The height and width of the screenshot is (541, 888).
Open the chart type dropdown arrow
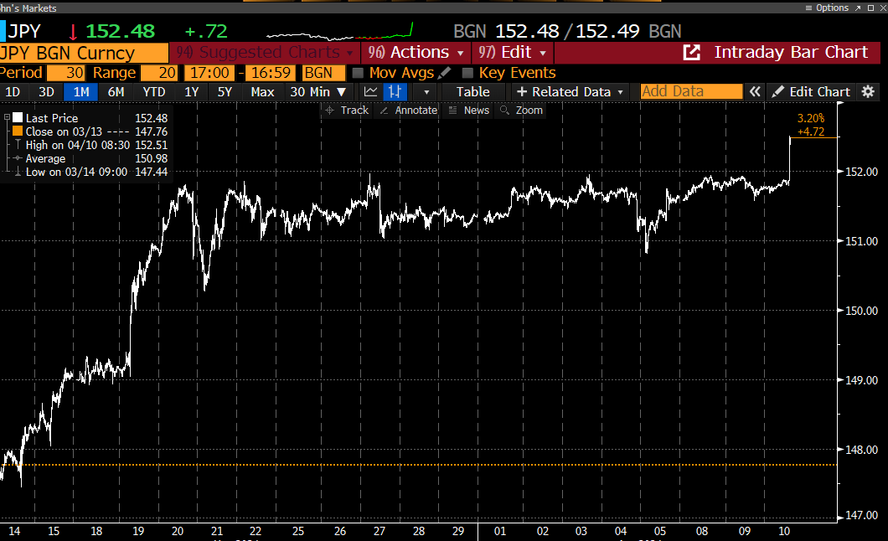(x=426, y=91)
